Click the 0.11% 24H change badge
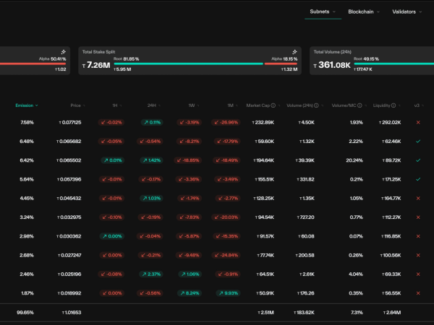 pos(152,123)
